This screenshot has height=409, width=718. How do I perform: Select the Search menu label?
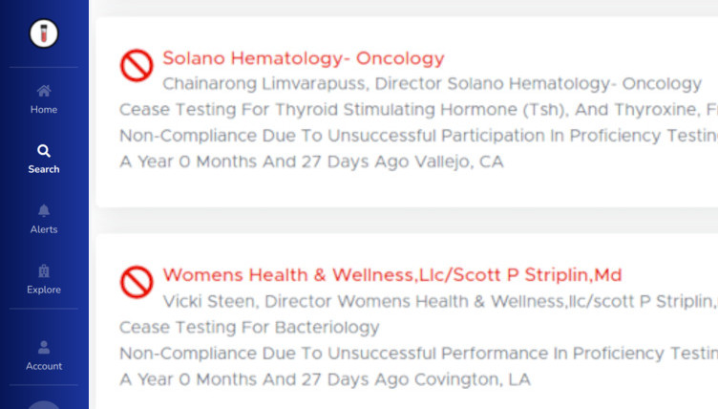point(44,169)
